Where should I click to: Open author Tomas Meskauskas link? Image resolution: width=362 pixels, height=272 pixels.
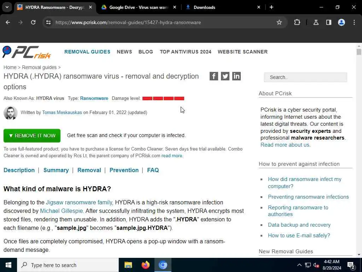tap(62, 112)
